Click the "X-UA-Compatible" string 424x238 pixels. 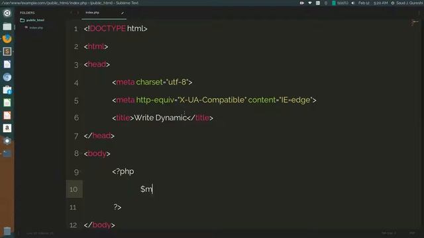[x=212, y=100]
